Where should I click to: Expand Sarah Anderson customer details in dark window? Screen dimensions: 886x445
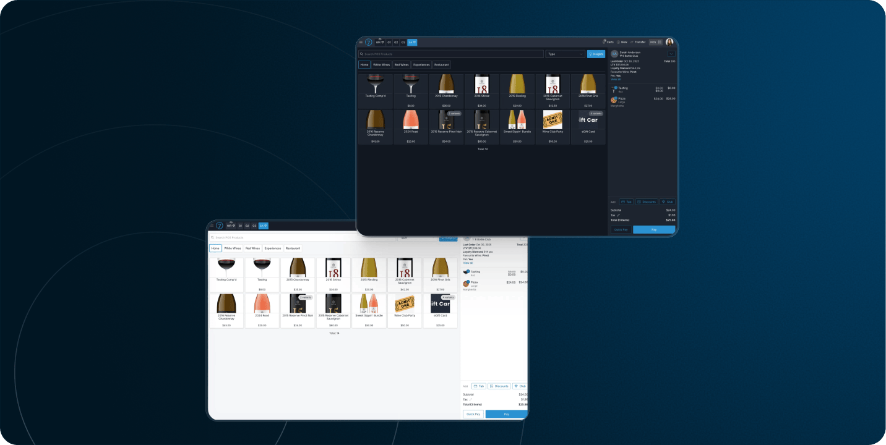(x=671, y=54)
